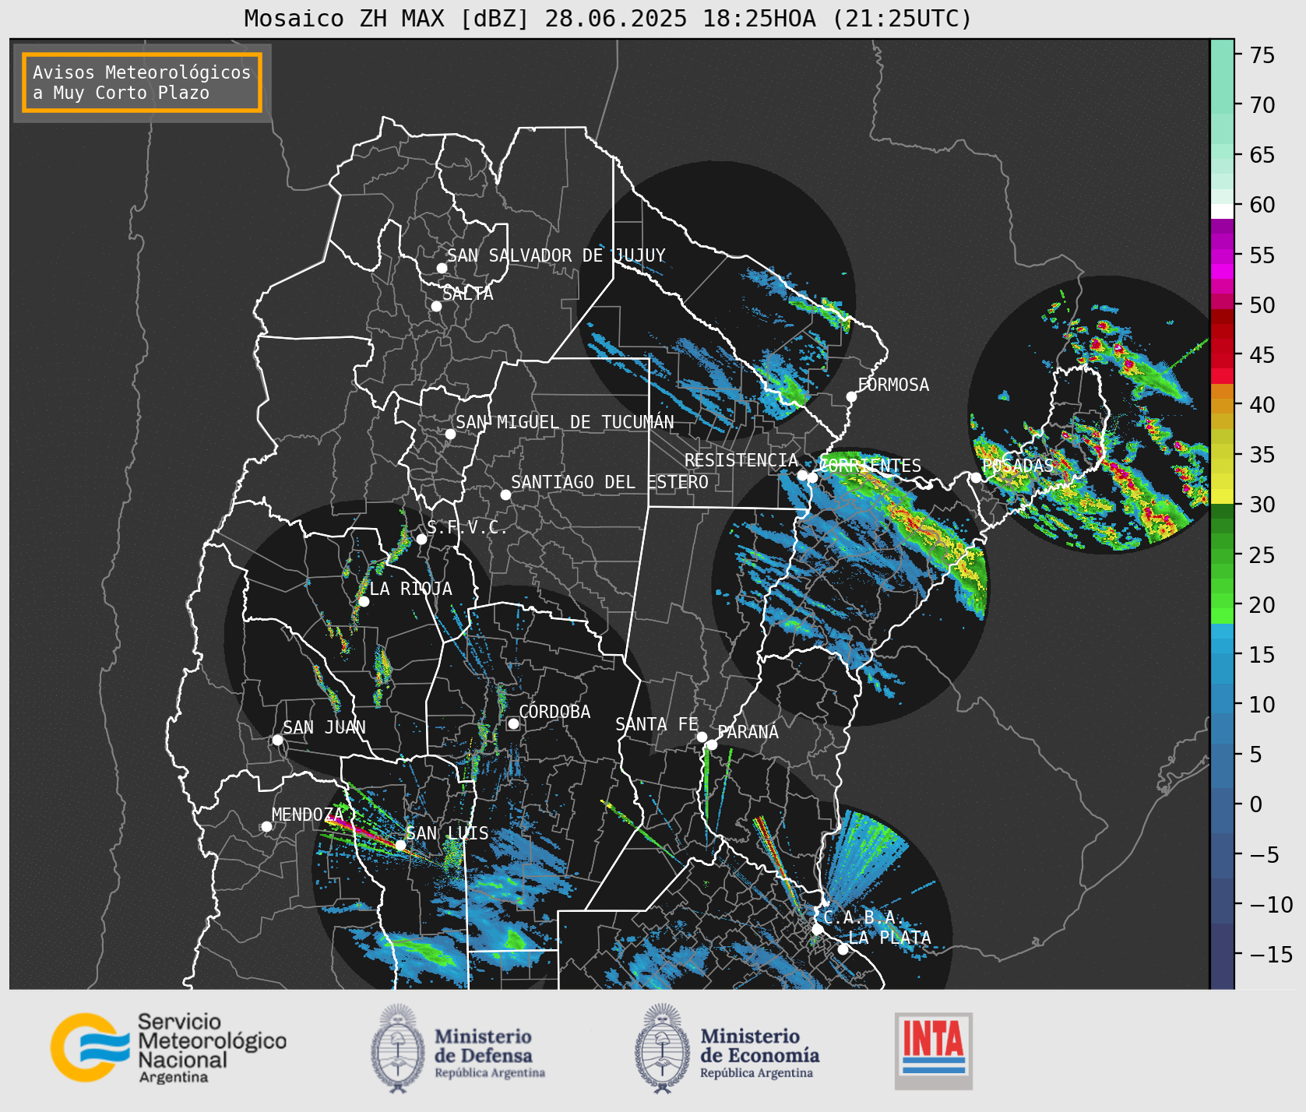The width and height of the screenshot is (1306, 1112).
Task: Click the SANTIAGO DEL ESTERO map label
Action: coord(610,482)
